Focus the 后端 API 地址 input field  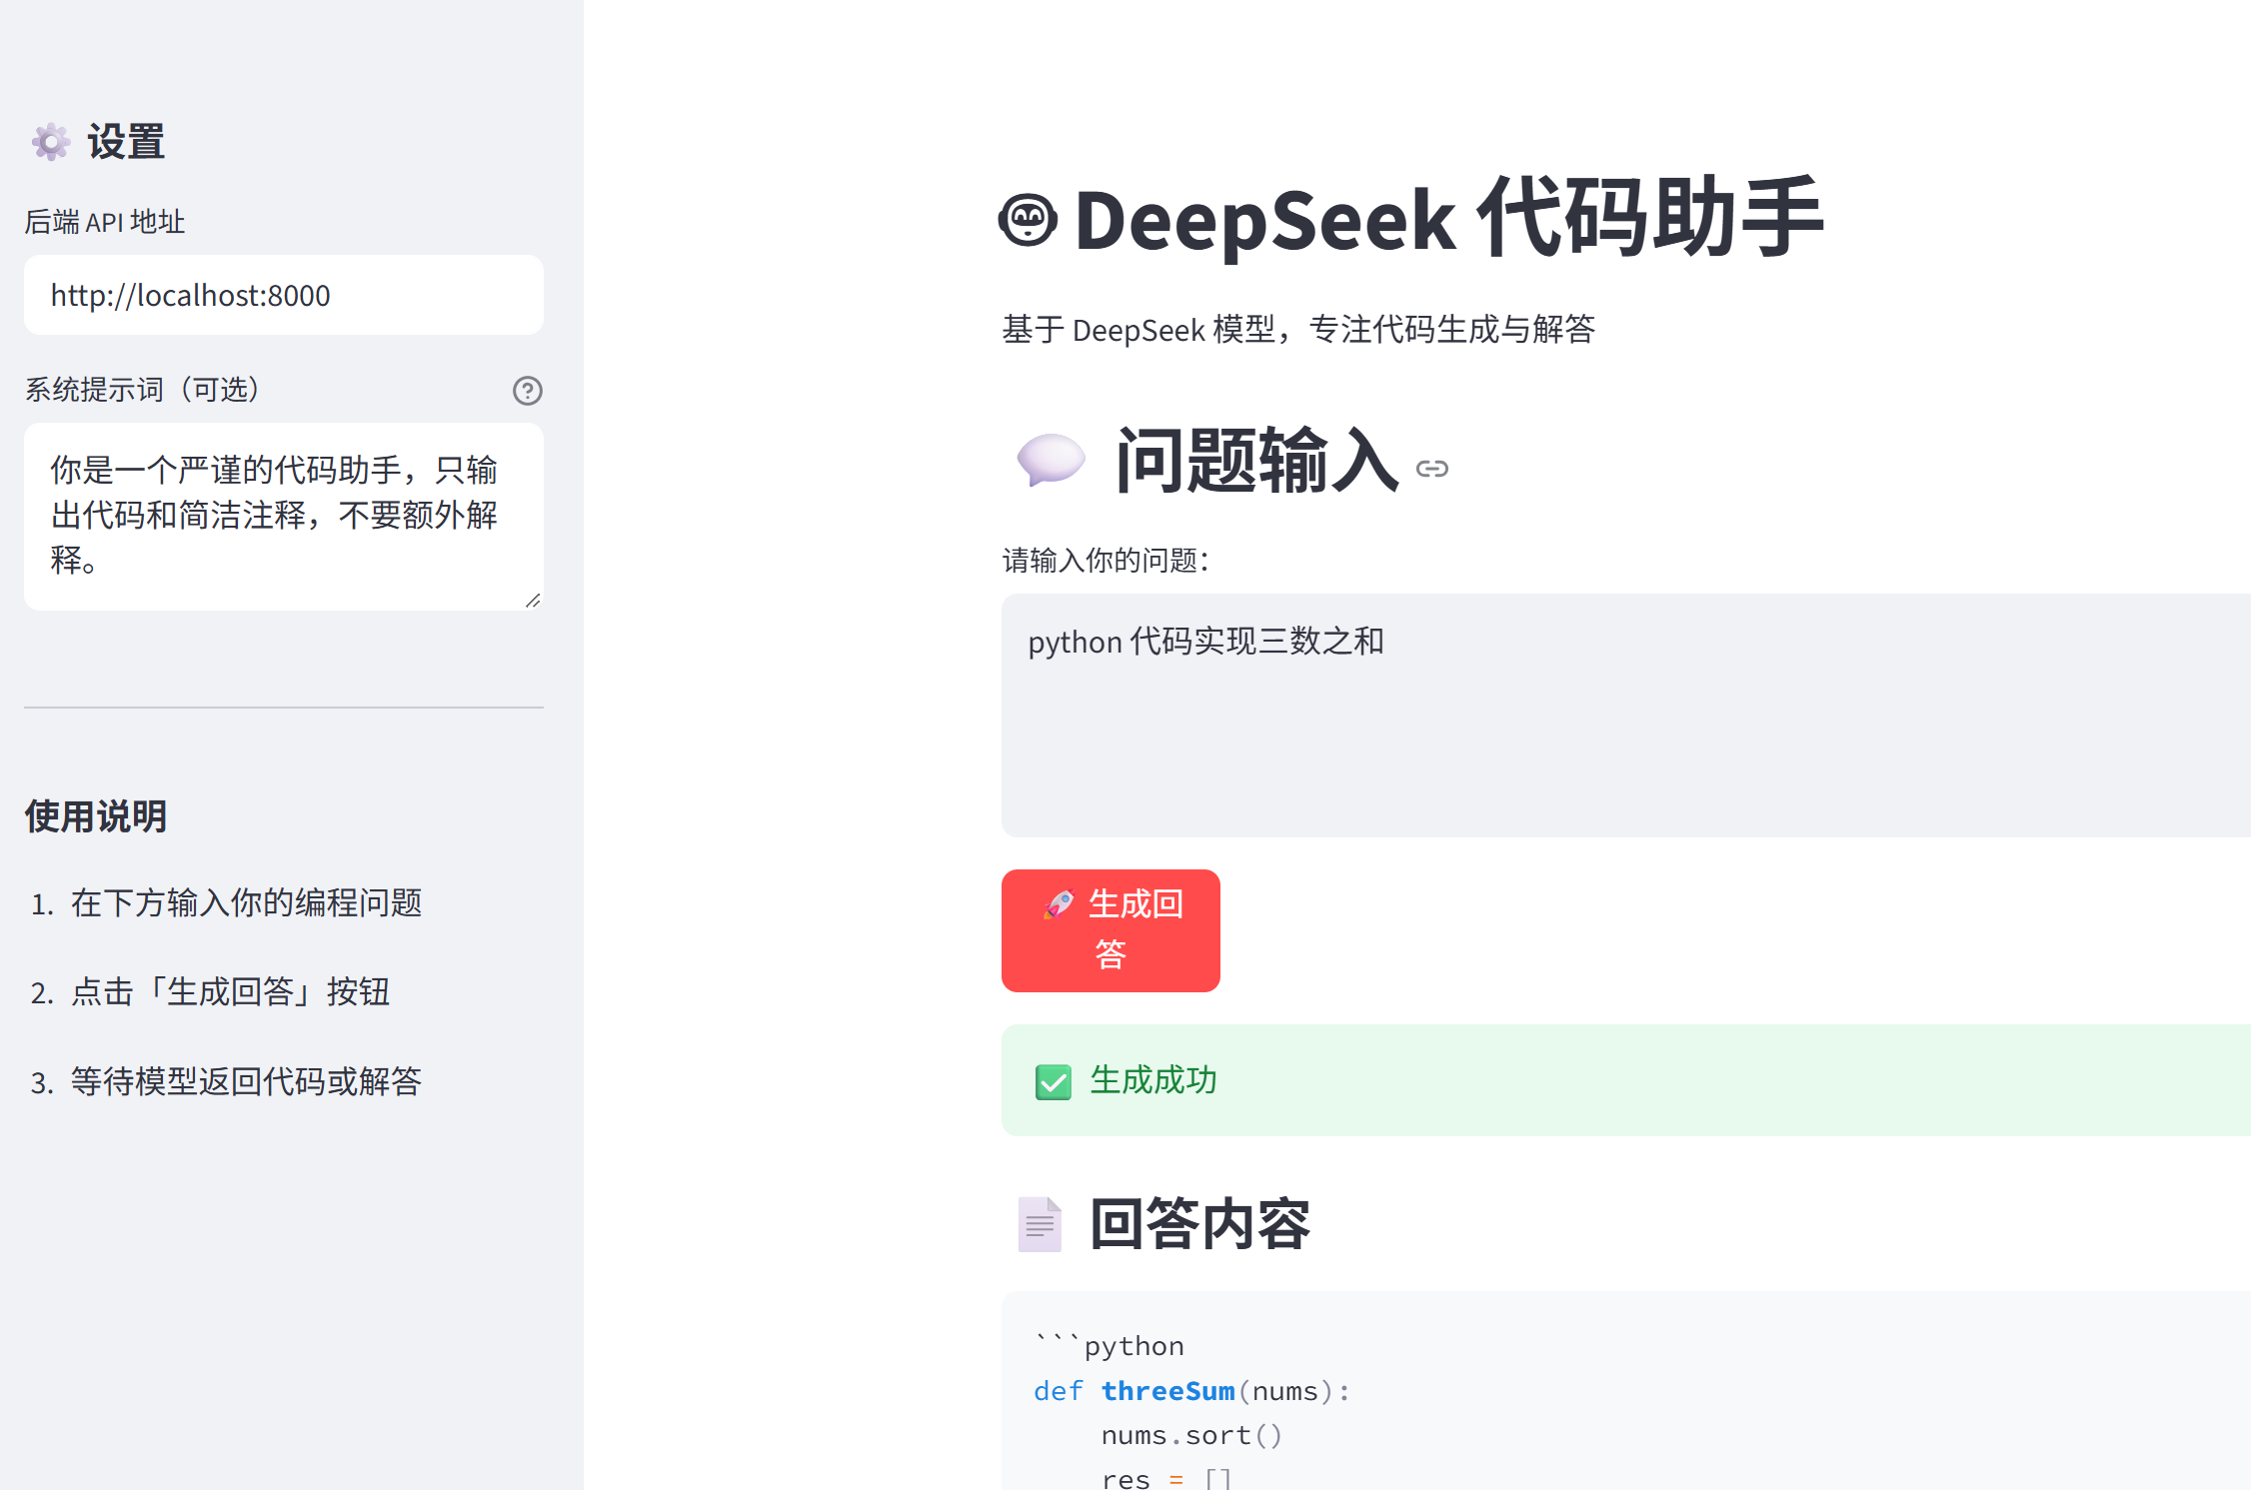(x=284, y=295)
